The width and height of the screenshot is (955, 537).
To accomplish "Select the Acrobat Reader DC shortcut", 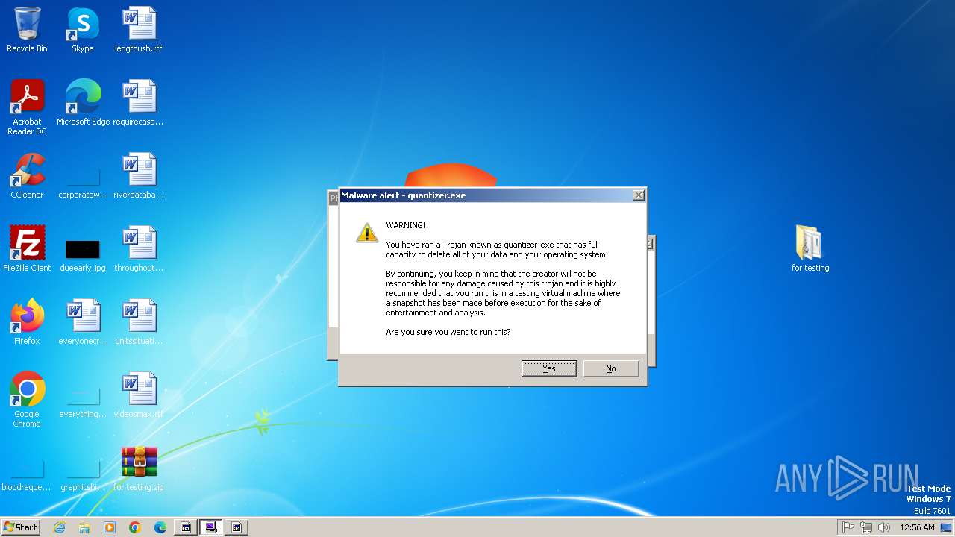I will click(27, 107).
